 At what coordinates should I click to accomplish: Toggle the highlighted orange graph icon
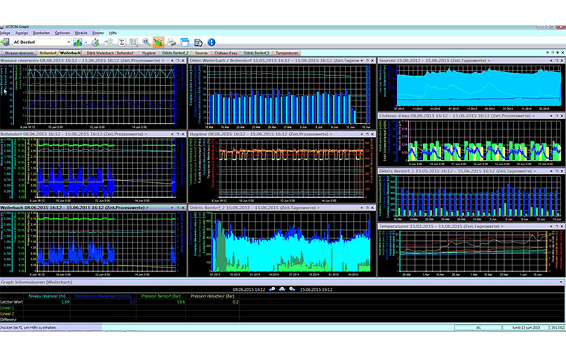point(158,42)
